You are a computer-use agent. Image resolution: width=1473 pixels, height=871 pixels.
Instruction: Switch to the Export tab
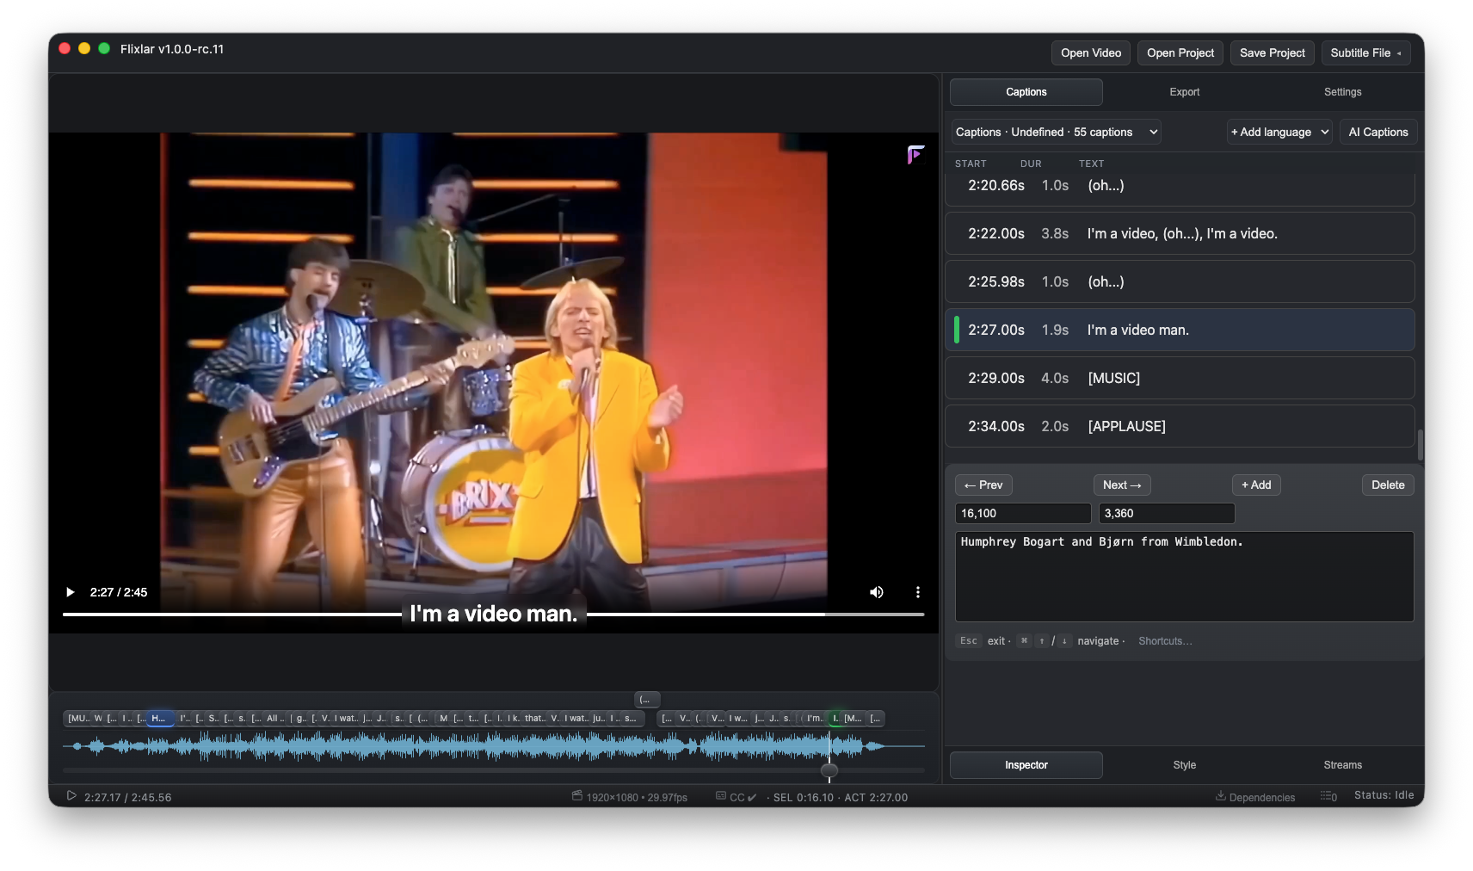click(x=1185, y=92)
